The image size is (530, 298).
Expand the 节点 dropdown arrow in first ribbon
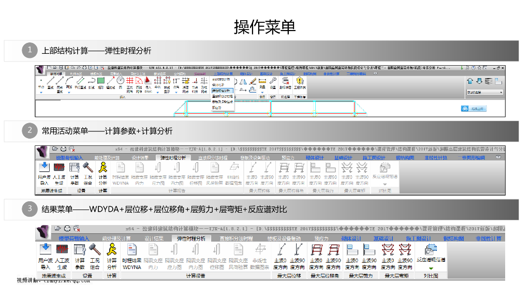[41, 92]
